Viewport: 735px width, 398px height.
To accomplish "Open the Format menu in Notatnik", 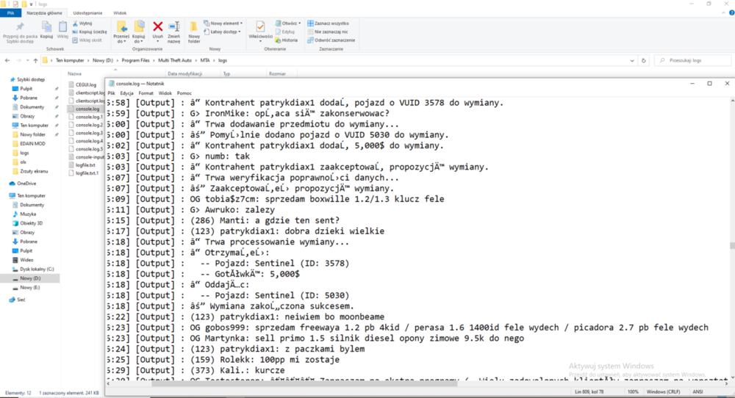I will point(146,93).
